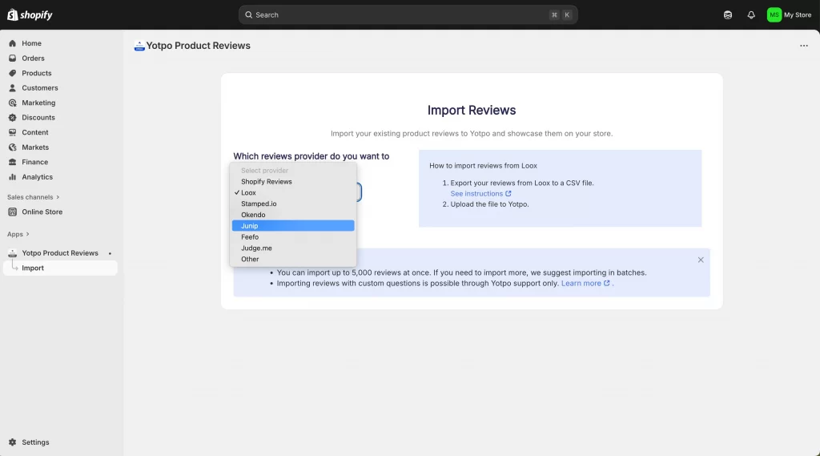
Task: Click the Settings label
Action: tap(35, 442)
